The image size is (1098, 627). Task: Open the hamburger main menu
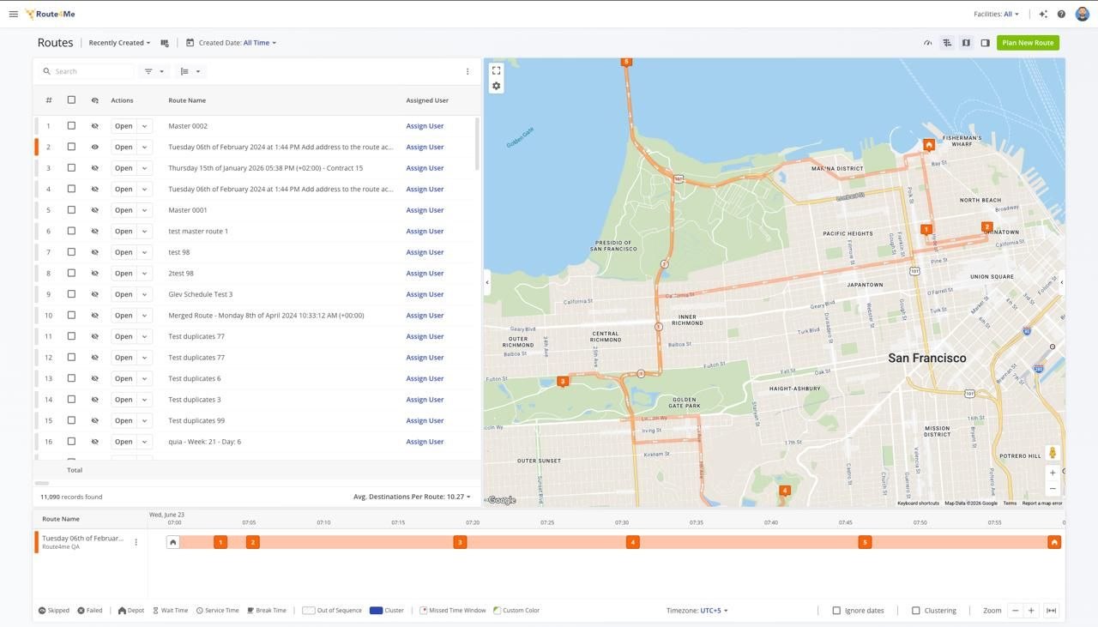point(13,14)
